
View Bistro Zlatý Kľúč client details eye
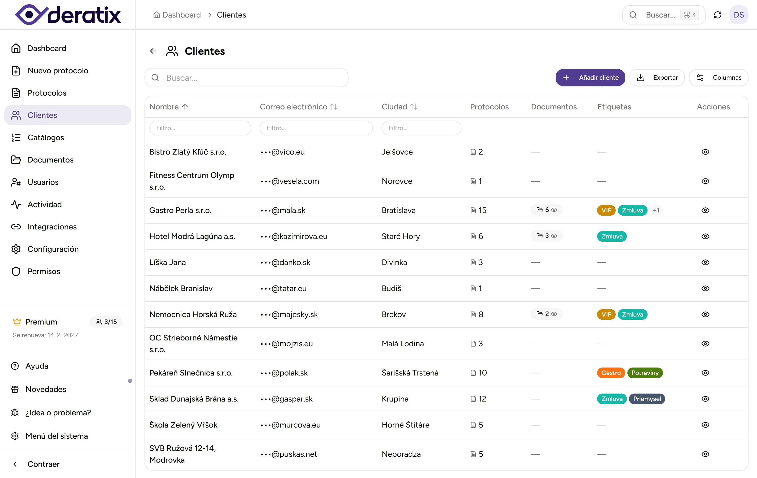click(x=705, y=152)
